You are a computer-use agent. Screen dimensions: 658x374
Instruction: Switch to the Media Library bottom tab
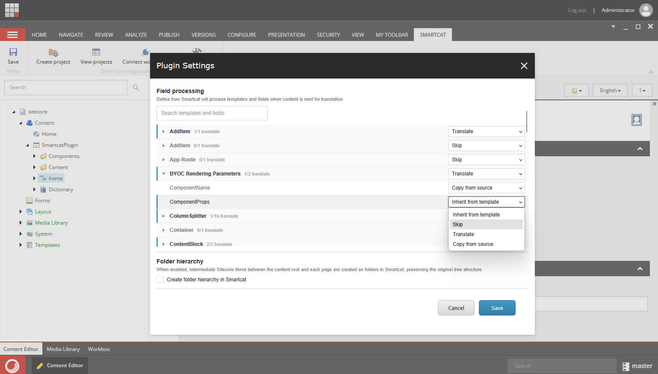[x=63, y=349]
